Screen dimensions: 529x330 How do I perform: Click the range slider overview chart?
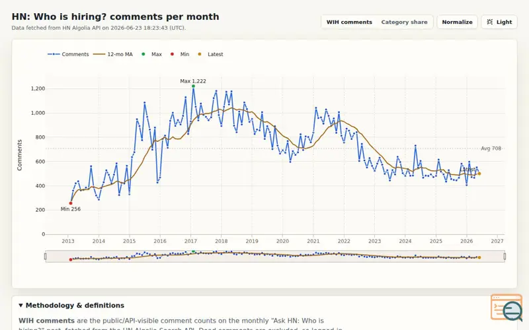(x=275, y=256)
